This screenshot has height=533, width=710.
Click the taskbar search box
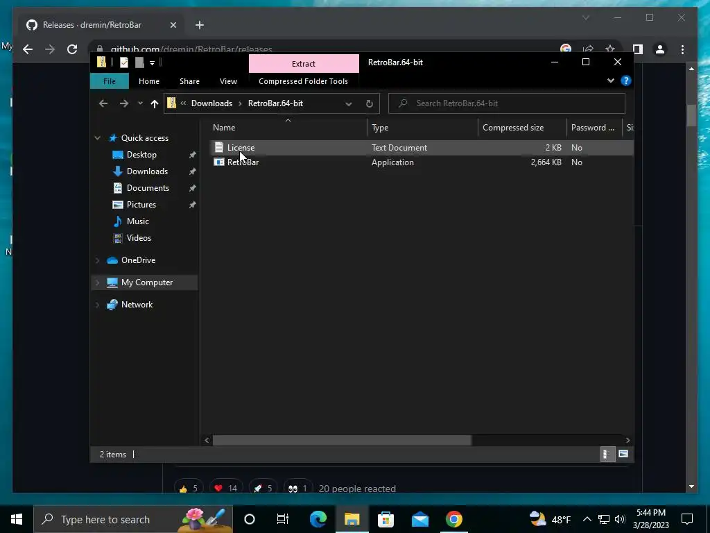[x=133, y=519]
